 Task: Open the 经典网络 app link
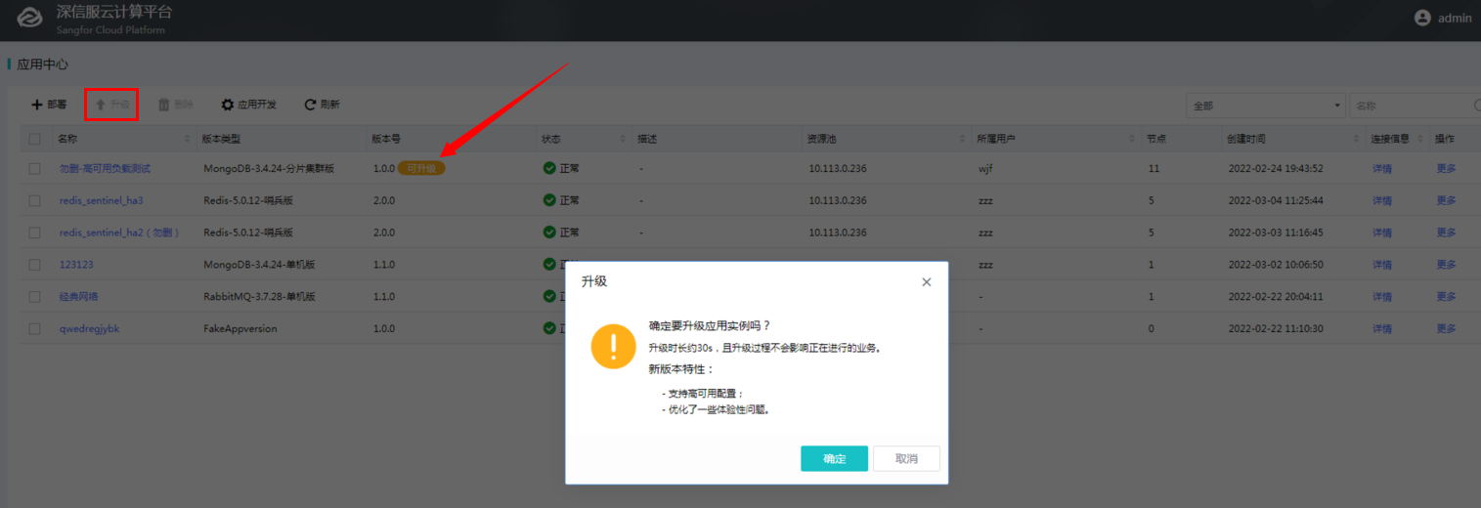click(x=78, y=296)
